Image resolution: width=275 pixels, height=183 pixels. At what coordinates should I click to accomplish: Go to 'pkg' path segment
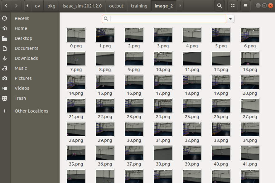coord(51,6)
